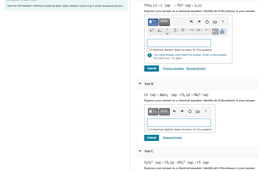Click the PbO2 reaction equation in Part A
259x171 pixels.
click(x=173, y=6)
